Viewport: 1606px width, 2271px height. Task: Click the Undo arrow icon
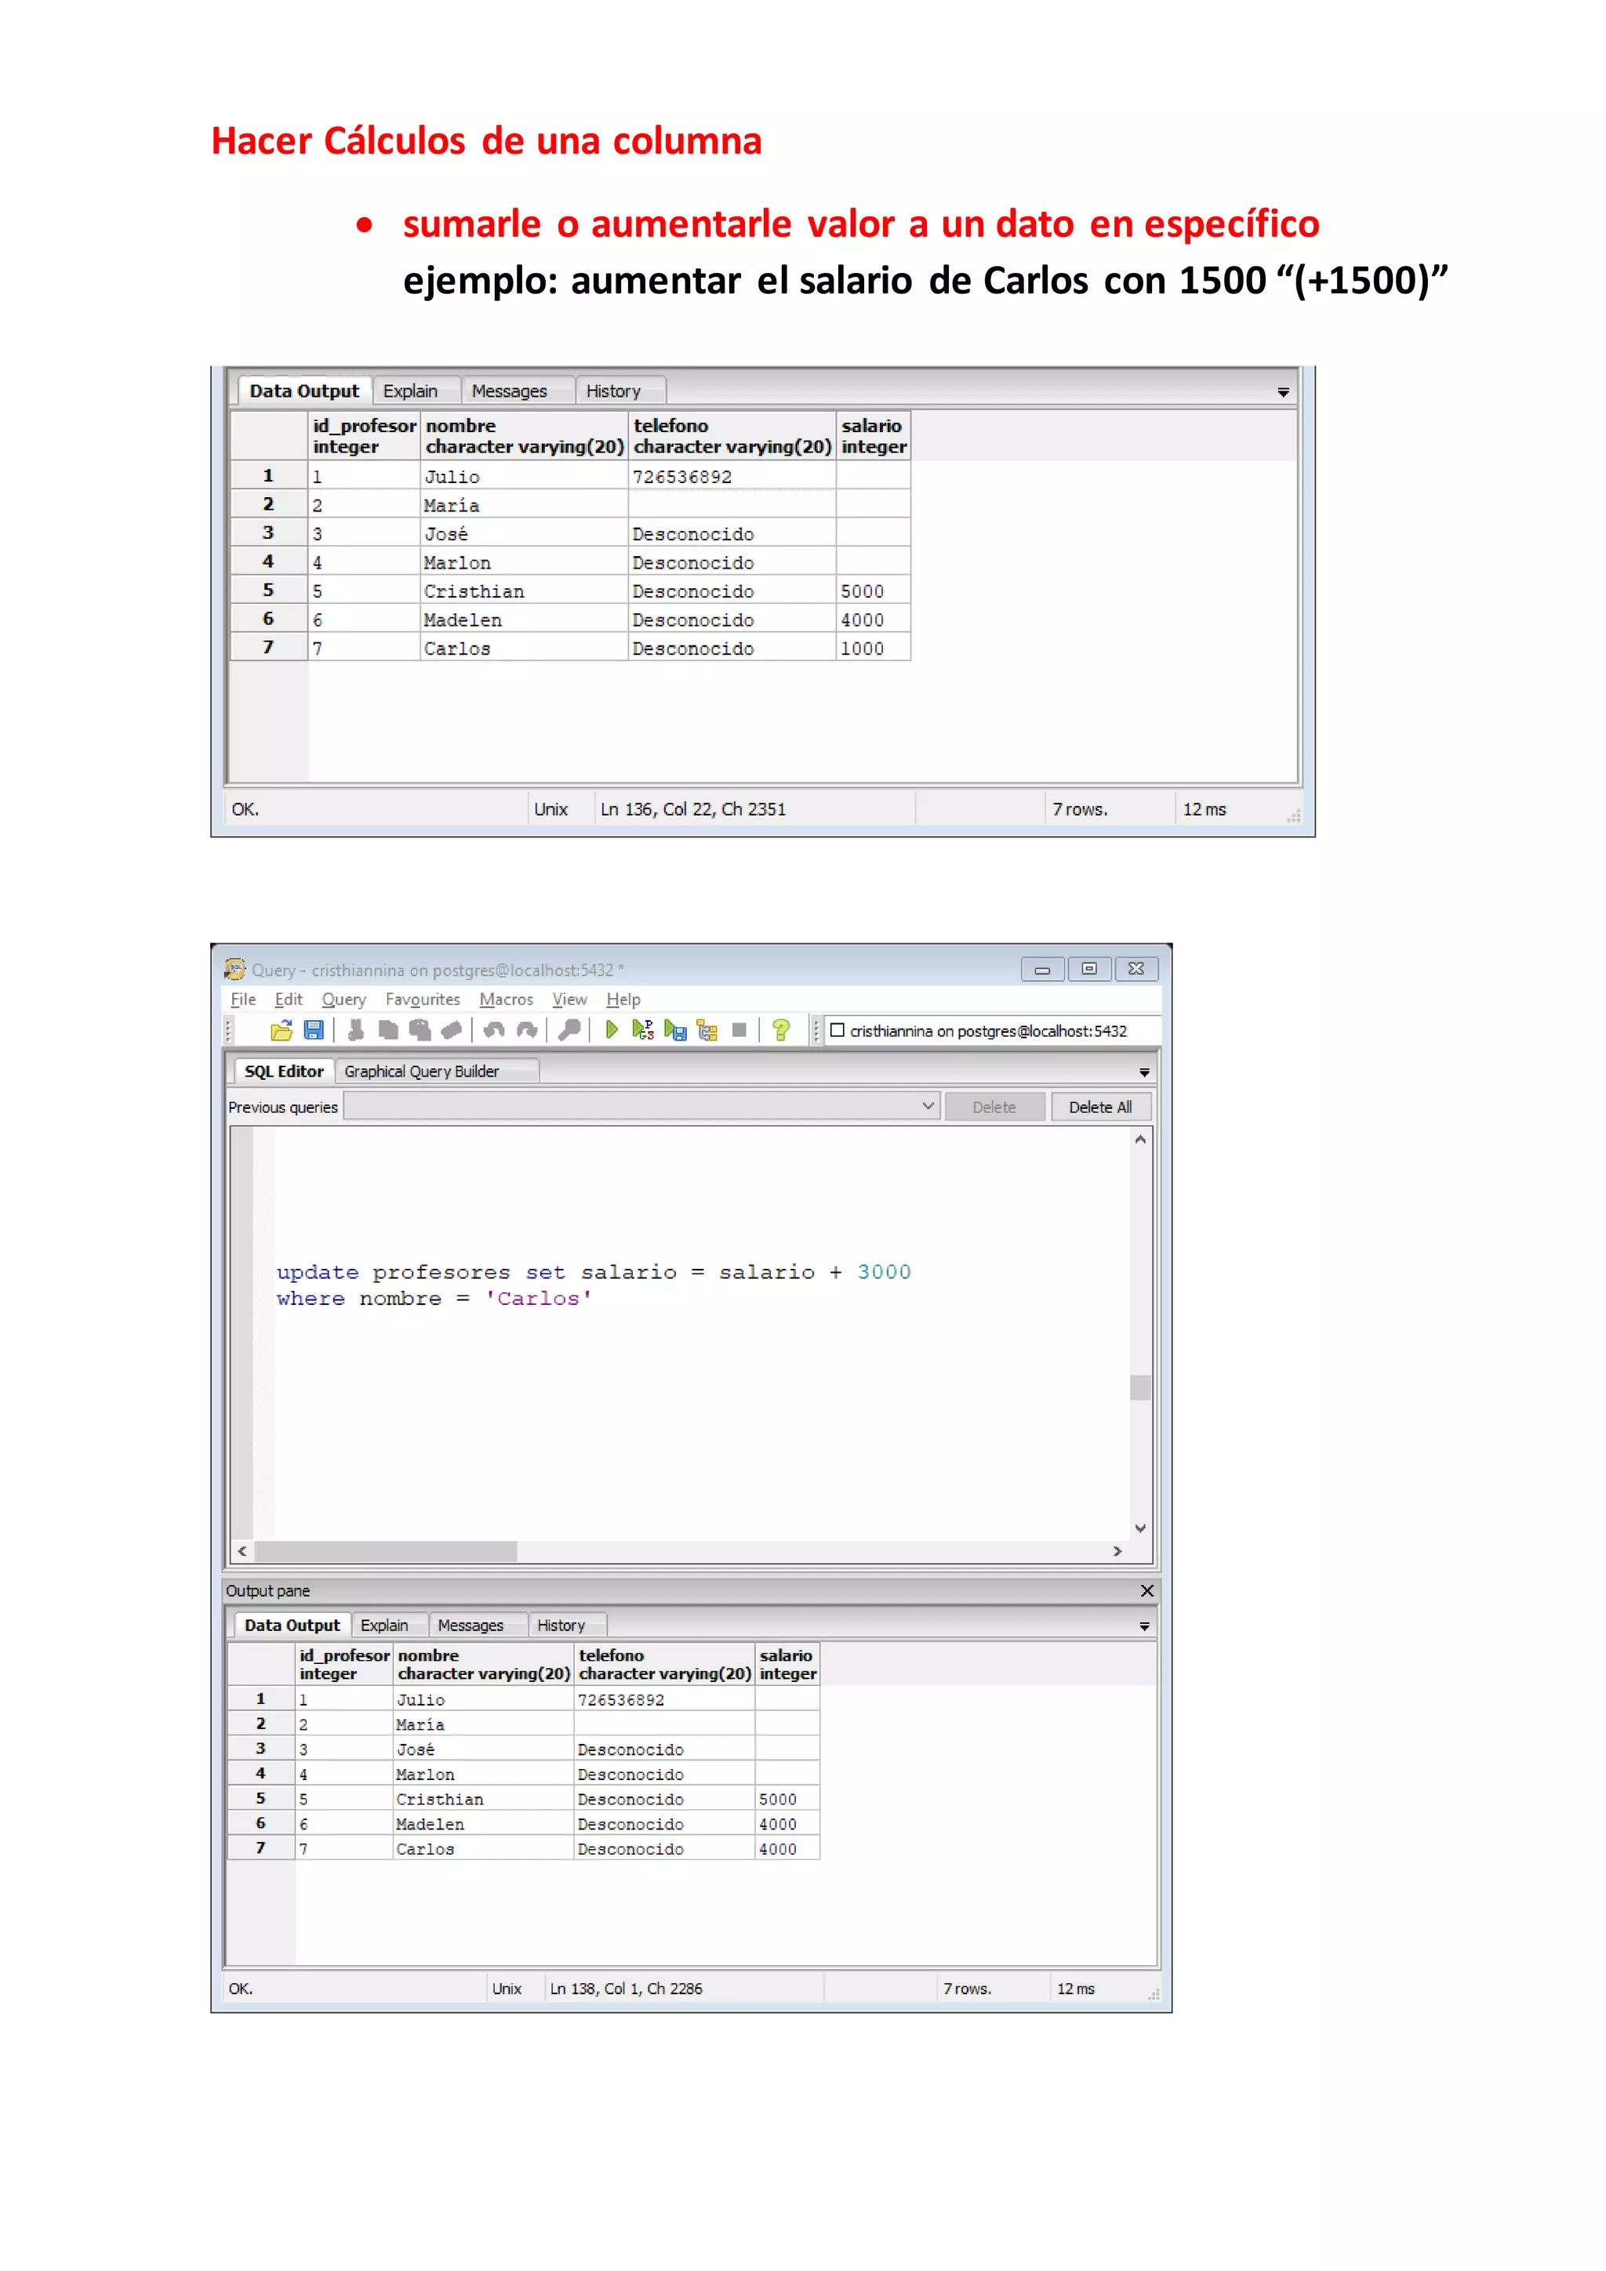pos(493,1030)
